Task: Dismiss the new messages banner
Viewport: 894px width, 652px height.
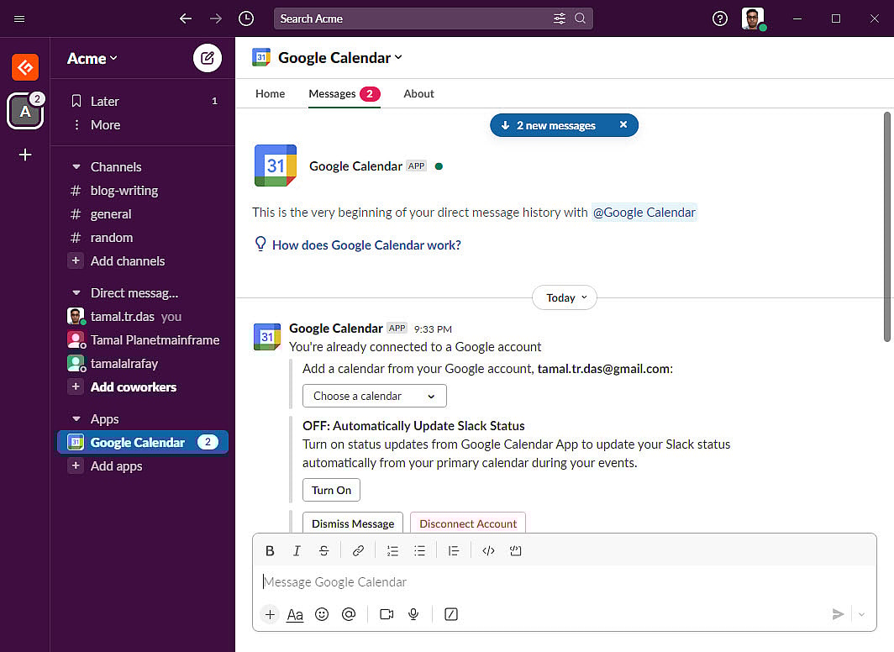Action: (x=623, y=125)
